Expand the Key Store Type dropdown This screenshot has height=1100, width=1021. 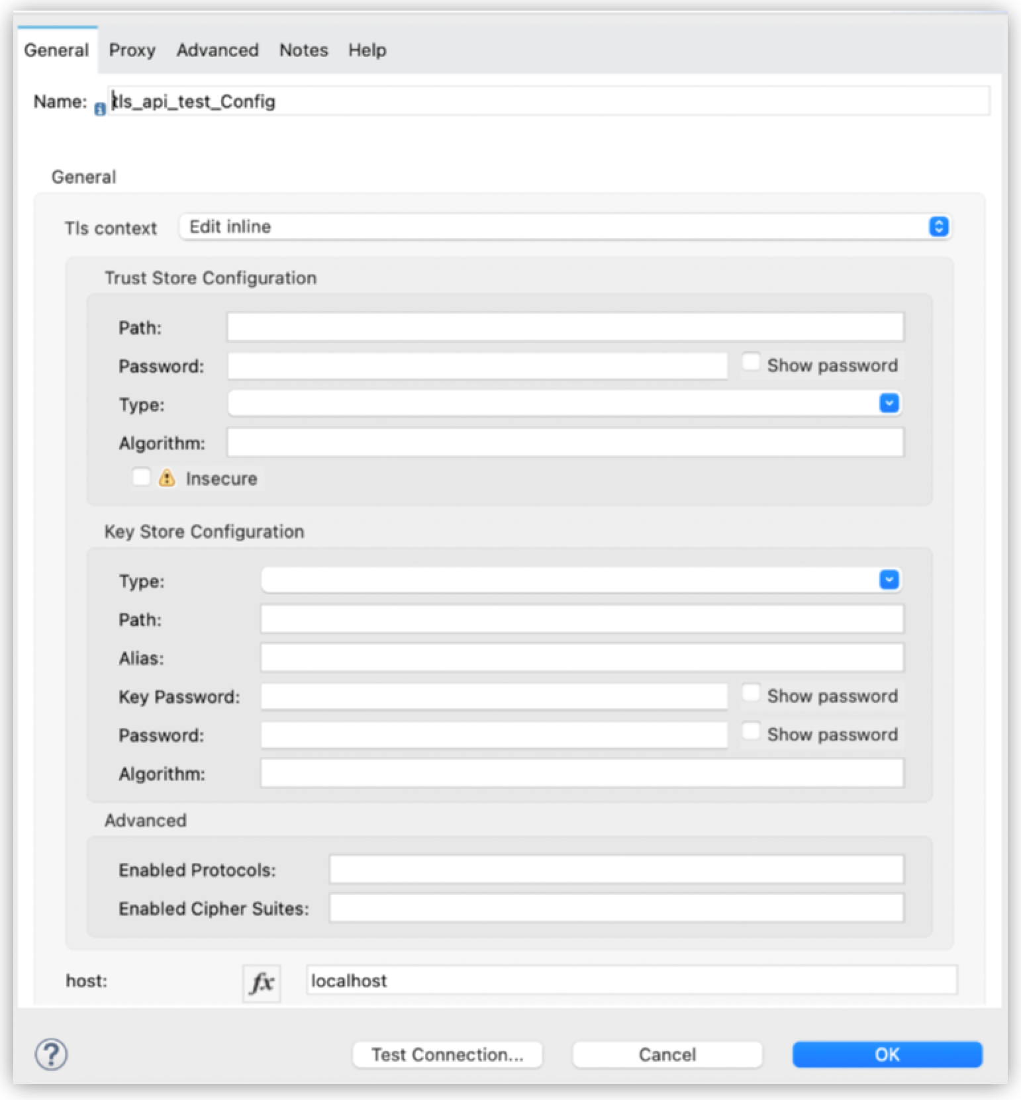(889, 580)
